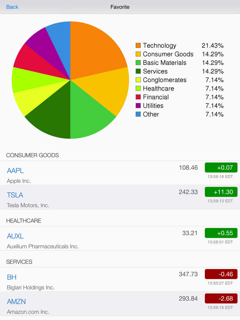Open the AMZN ticker link
Screen dimensions: 240x320
pos(16,302)
